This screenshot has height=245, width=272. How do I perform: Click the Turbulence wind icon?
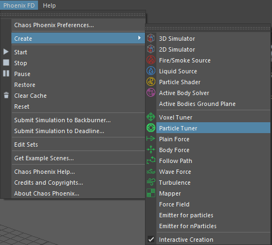click(x=151, y=182)
